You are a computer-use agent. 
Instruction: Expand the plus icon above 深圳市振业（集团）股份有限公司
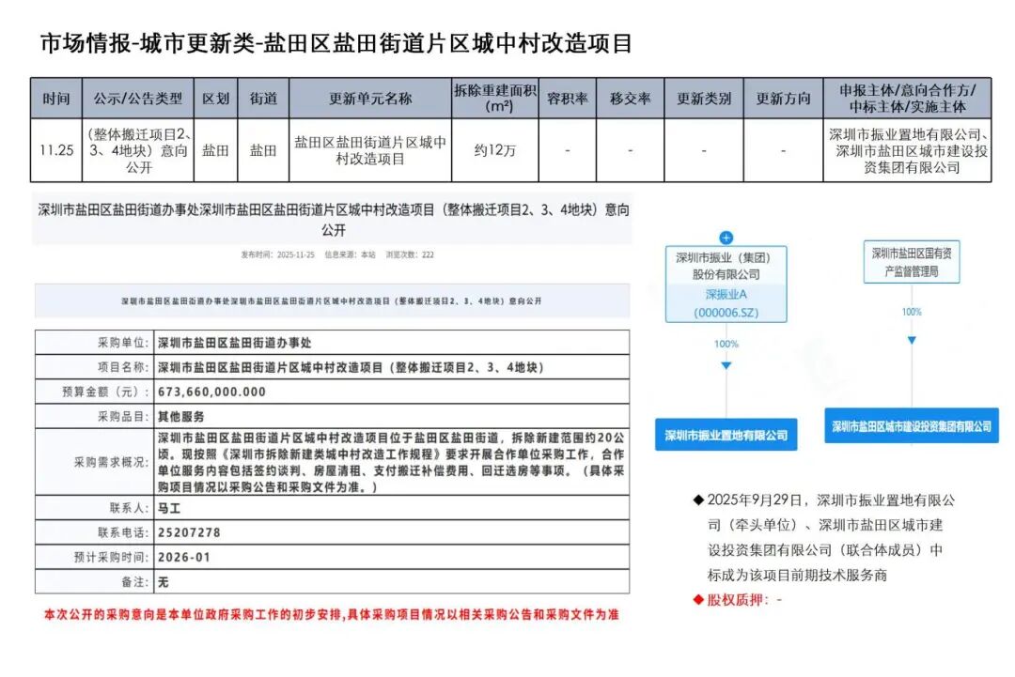click(x=726, y=238)
